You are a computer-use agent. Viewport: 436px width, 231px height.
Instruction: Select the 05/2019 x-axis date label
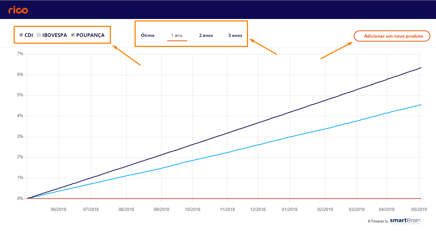(x=419, y=210)
